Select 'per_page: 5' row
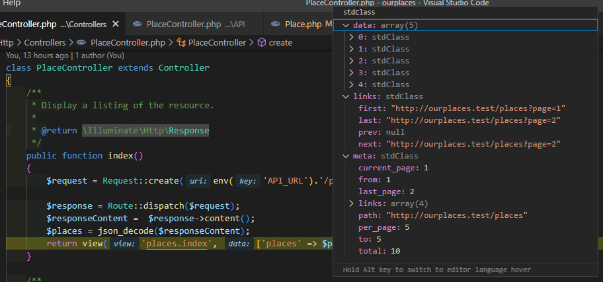 [465, 227]
